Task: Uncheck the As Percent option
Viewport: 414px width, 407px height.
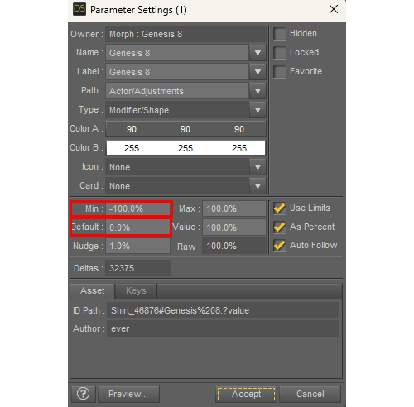Action: (280, 227)
